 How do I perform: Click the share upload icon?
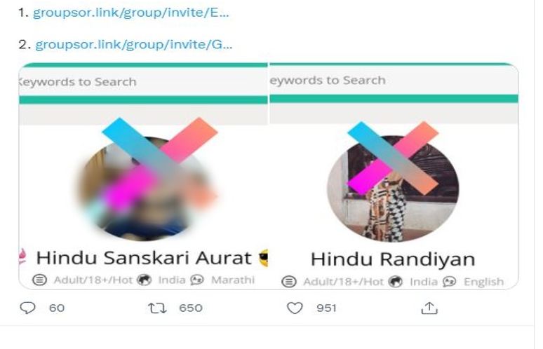(429, 308)
